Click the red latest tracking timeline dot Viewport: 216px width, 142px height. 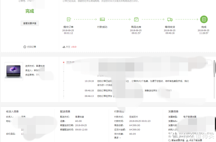coord(64,62)
